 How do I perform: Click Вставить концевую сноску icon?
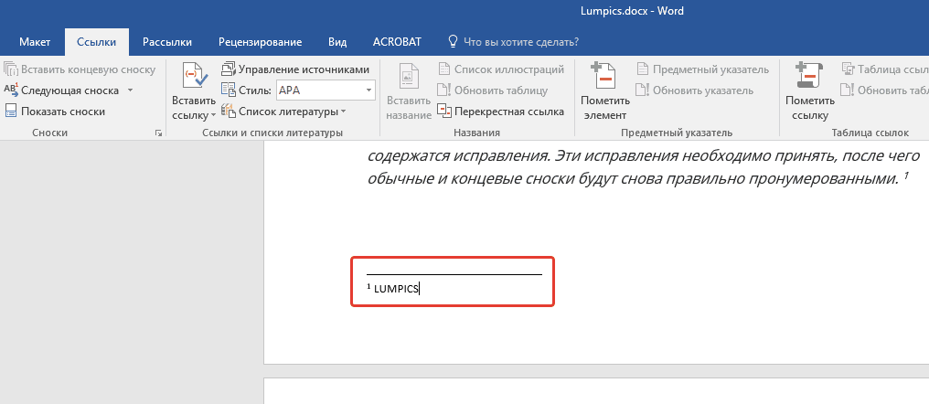[11, 69]
